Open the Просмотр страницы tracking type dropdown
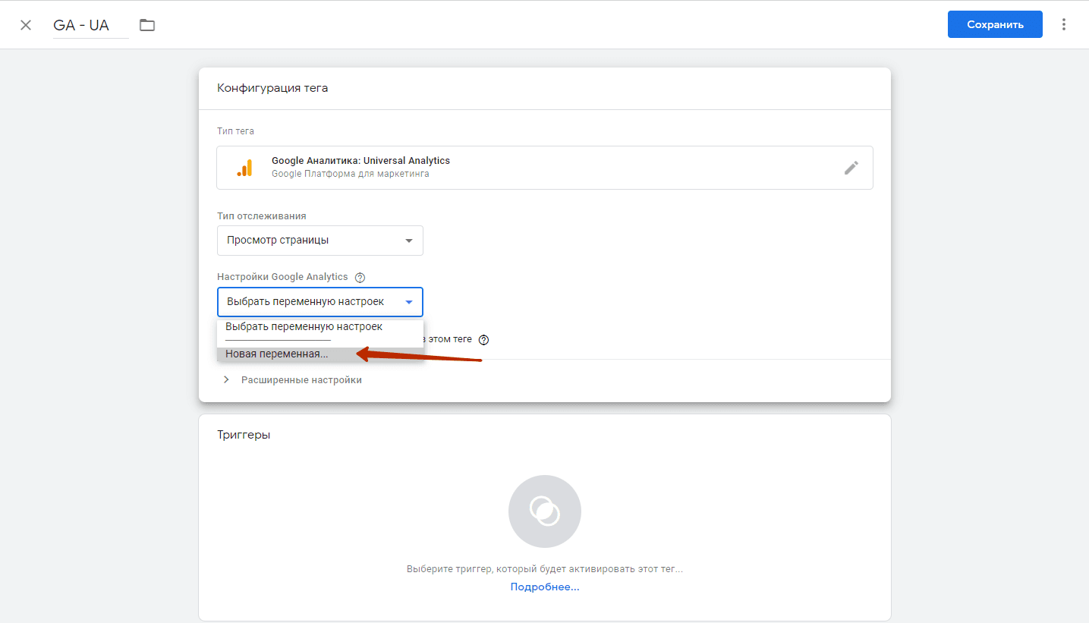Image resolution: width=1089 pixels, height=623 pixels. [320, 241]
